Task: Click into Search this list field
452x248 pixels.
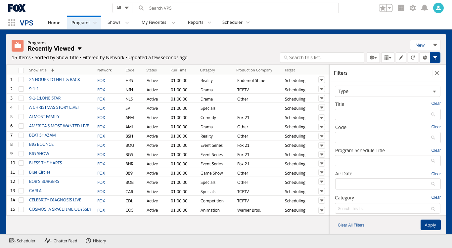Action: [x=322, y=58]
